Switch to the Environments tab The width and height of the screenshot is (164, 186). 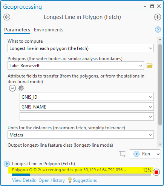click(x=49, y=30)
